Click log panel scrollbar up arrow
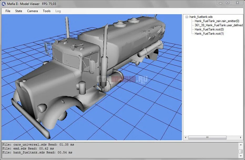Screen dimensions: 245x160 (x=241, y=145)
